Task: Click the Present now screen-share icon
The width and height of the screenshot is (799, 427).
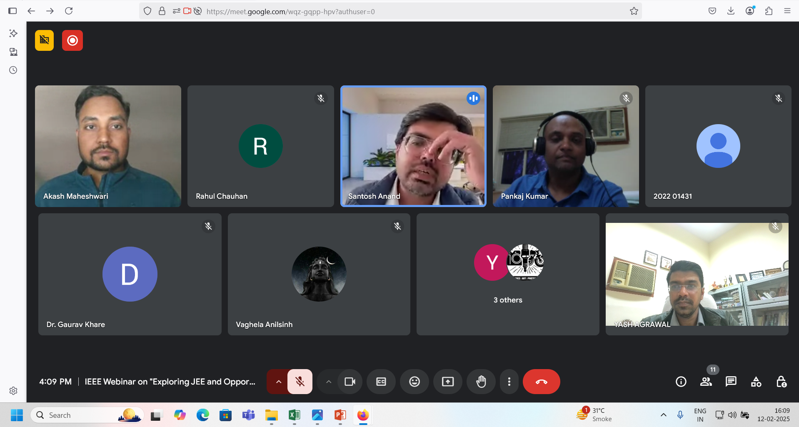Action: [447, 382]
